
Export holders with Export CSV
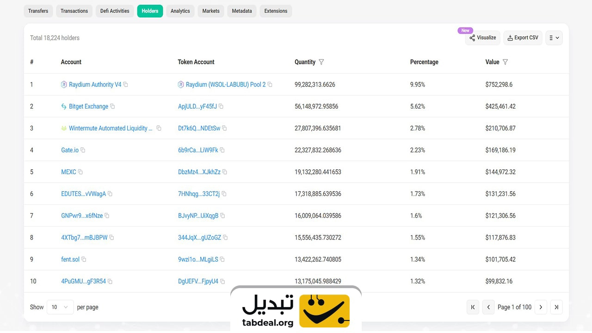523,38
